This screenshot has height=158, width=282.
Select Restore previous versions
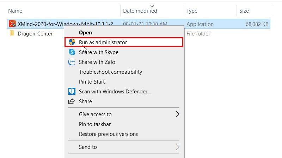coord(108,134)
